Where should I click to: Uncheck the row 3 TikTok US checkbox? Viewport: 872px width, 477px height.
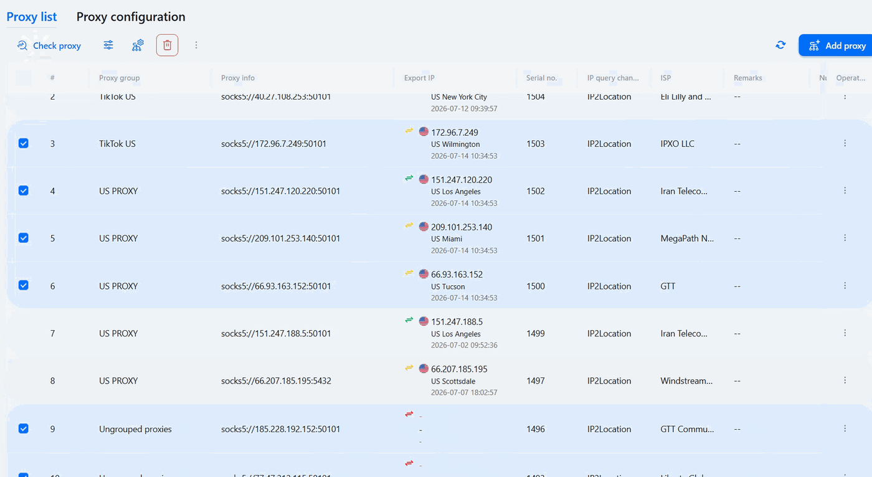pyautogui.click(x=23, y=143)
